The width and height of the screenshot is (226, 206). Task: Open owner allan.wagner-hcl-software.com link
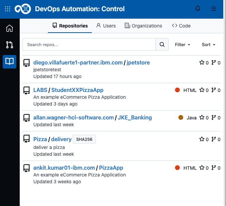[73, 118]
